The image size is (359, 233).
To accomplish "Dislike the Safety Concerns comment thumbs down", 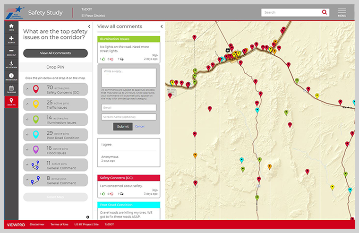I will click(x=112, y=194).
